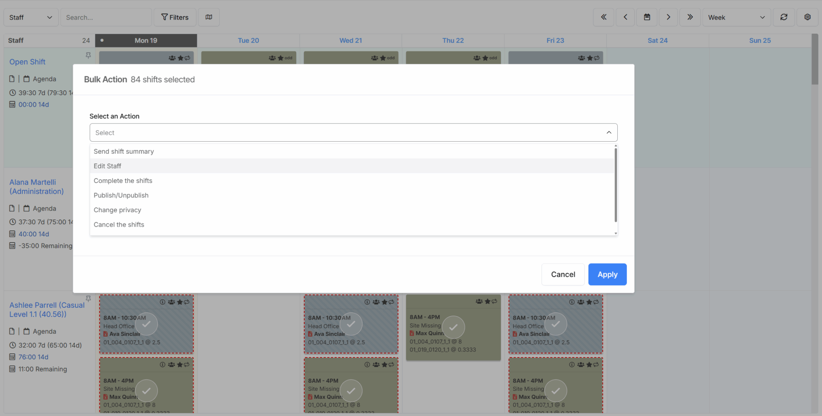Toggle Thursday 8AM-4PM Site Missing shift checkmark
Image resolution: width=822 pixels, height=416 pixels.
coord(454,327)
